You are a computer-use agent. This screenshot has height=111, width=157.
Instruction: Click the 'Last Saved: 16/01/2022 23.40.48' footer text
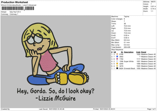[x=52, y=109]
